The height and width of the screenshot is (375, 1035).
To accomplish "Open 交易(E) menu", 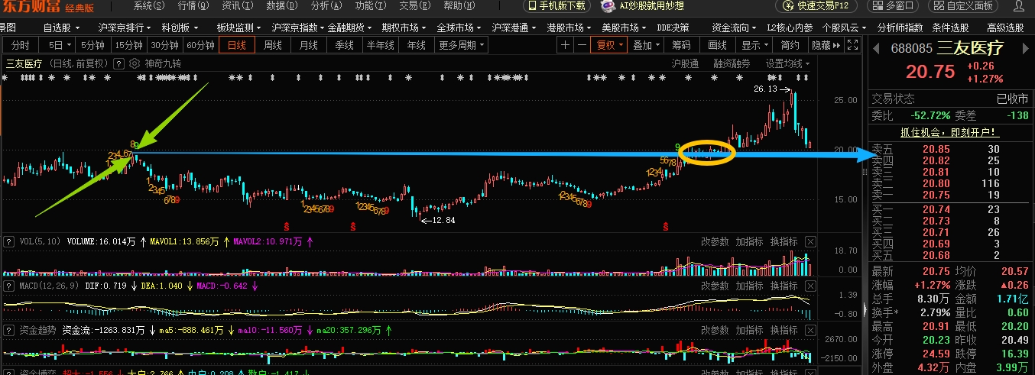I will (415, 6).
